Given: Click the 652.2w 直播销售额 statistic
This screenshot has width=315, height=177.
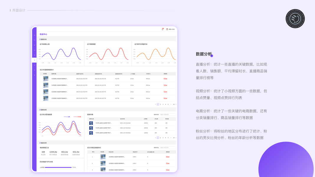Looking at the screenshot, I should 64,153.
